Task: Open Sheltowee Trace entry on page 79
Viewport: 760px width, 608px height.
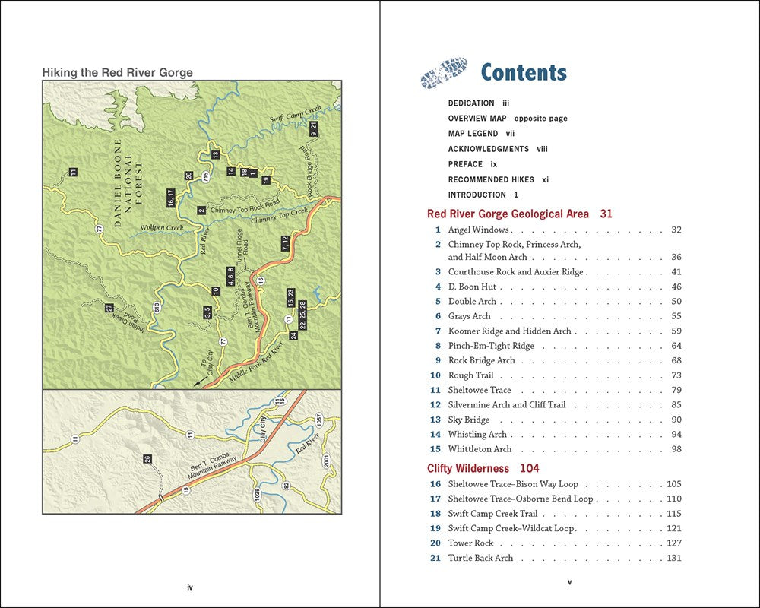Action: [x=556, y=391]
